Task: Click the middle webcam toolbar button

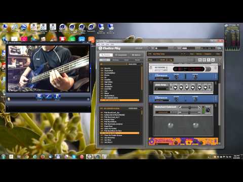Action: pos(48,96)
